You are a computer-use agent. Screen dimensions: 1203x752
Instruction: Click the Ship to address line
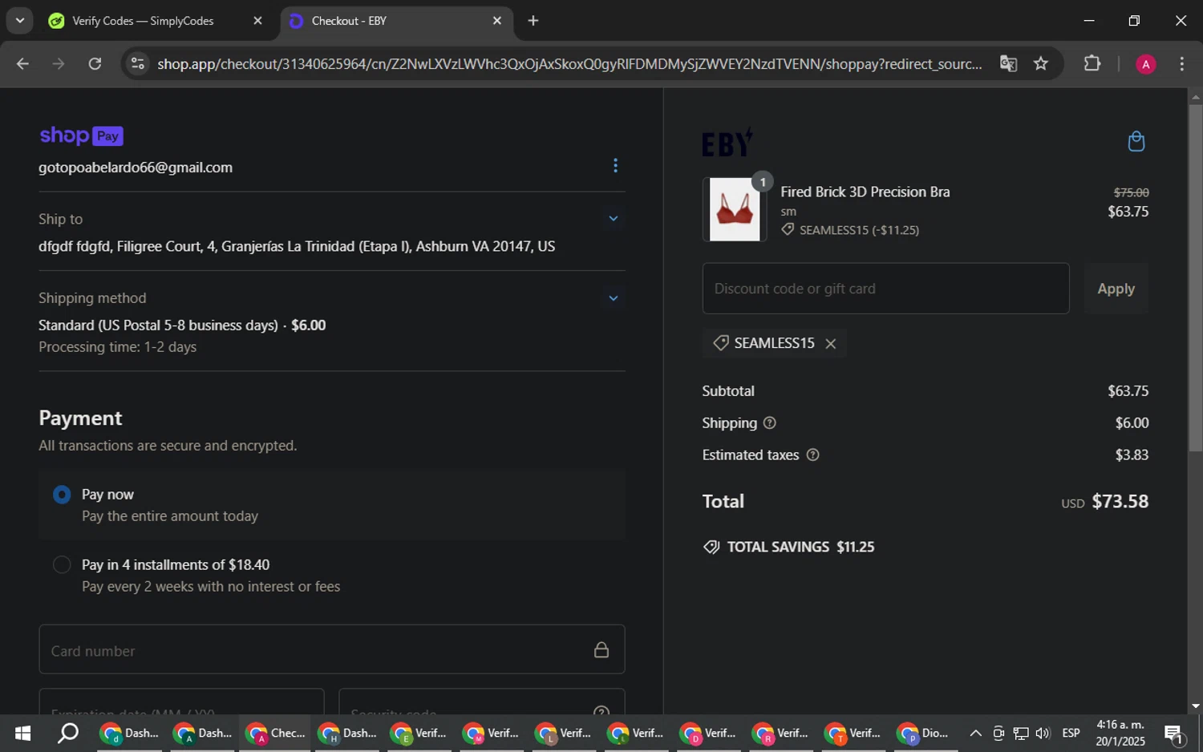(x=297, y=247)
